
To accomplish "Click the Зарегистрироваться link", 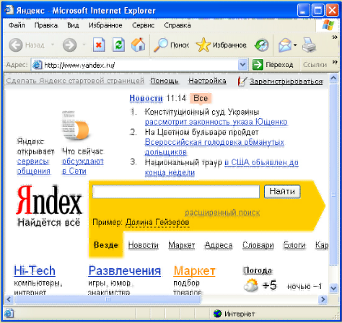I will click(x=286, y=81).
